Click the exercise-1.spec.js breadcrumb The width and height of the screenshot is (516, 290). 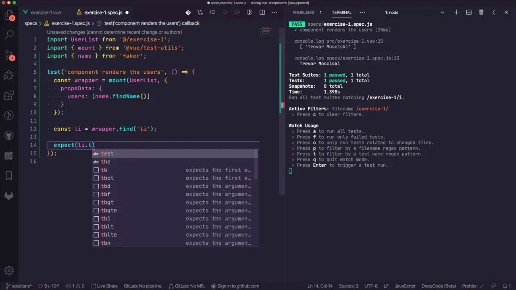pyautogui.click(x=67, y=23)
